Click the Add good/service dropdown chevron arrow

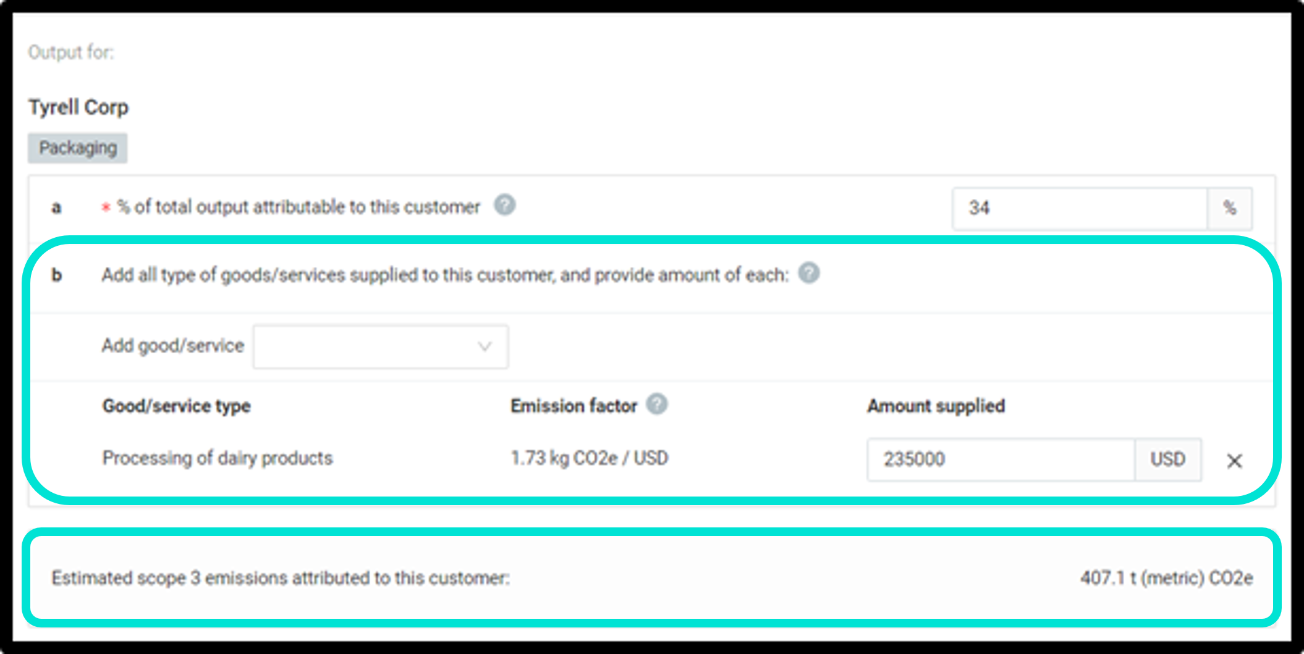pos(485,347)
